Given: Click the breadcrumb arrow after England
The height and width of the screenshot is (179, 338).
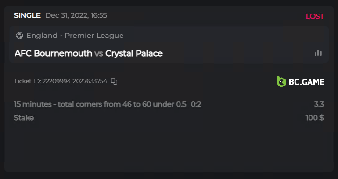Looking at the screenshot, I should click(x=61, y=36).
